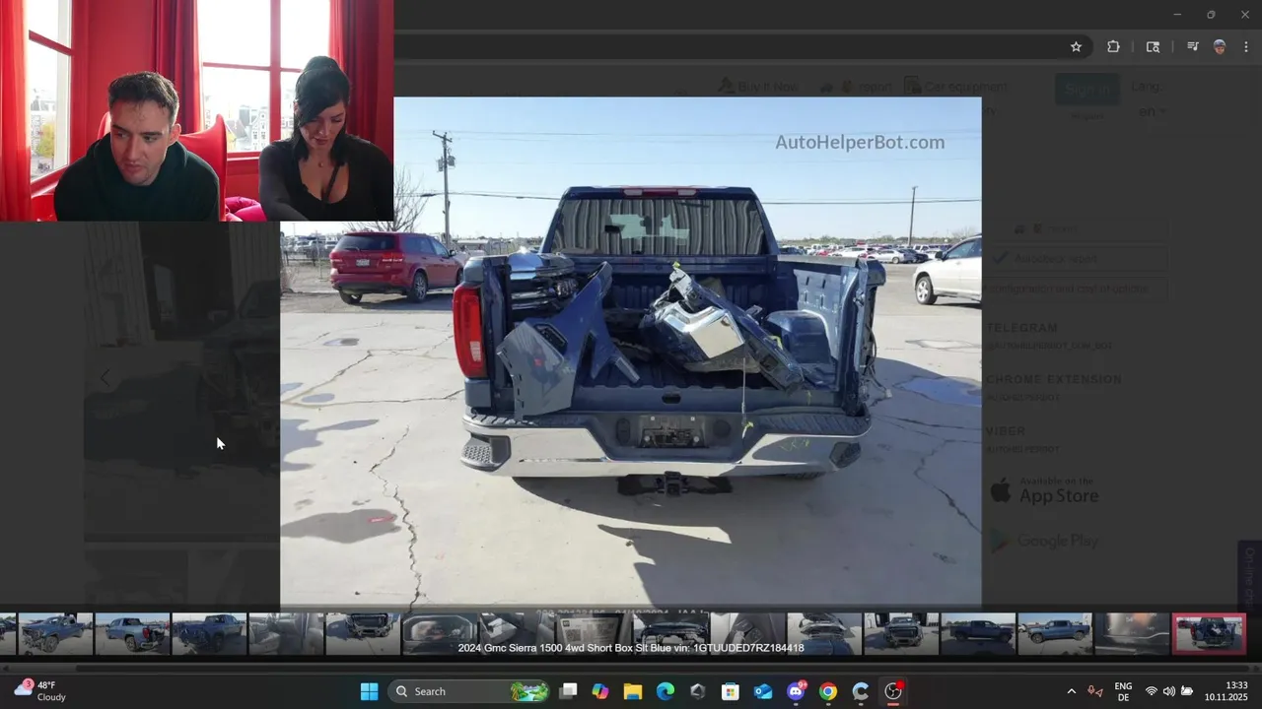Show hidden icons via tray chevron
The width and height of the screenshot is (1262, 709).
(x=1072, y=691)
